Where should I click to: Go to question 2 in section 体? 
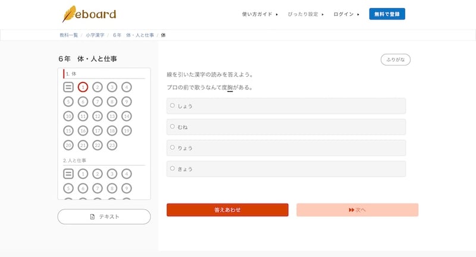[98, 87]
